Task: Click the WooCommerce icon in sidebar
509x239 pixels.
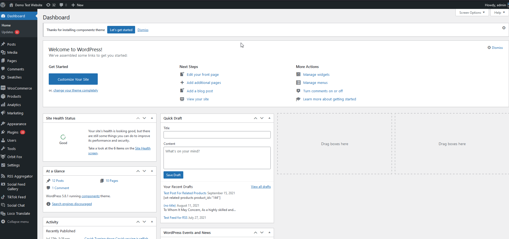Action: (3, 88)
